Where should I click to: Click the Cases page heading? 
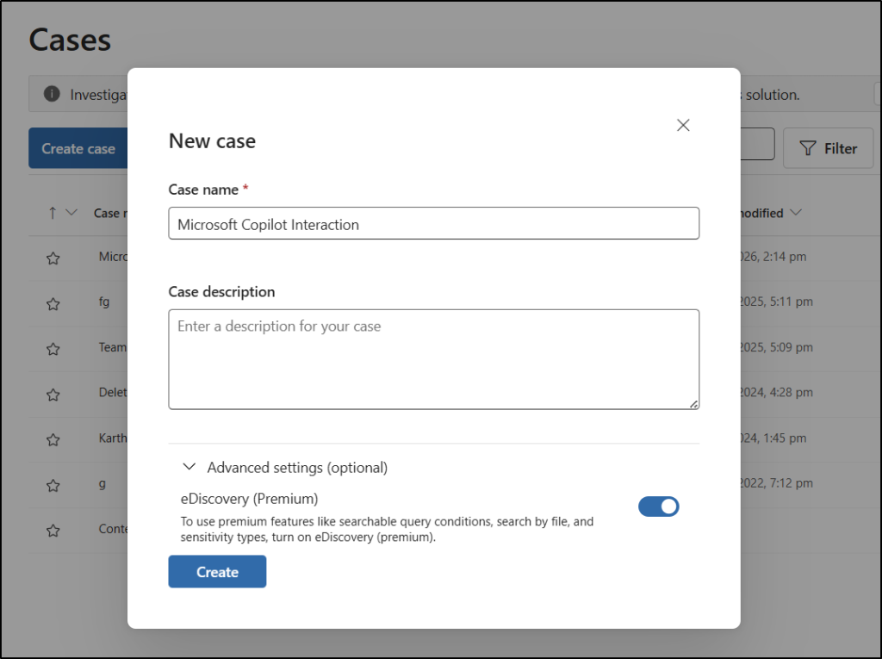coord(70,40)
